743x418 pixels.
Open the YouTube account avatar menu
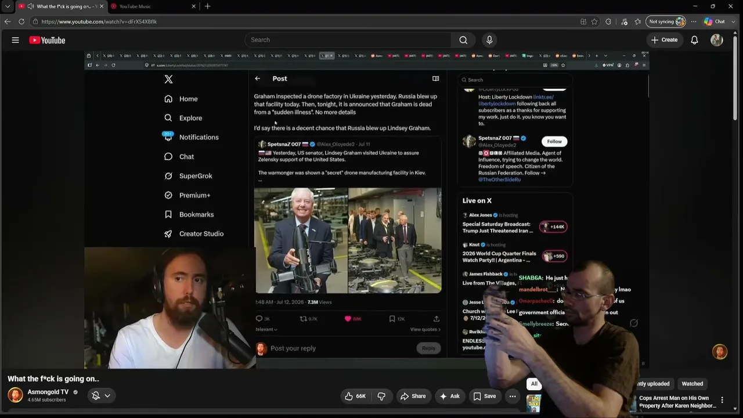click(x=717, y=40)
